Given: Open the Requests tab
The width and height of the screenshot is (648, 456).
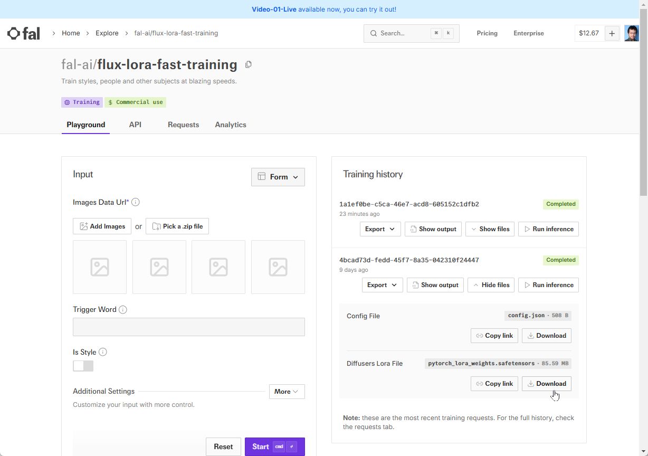Looking at the screenshot, I should (x=183, y=125).
